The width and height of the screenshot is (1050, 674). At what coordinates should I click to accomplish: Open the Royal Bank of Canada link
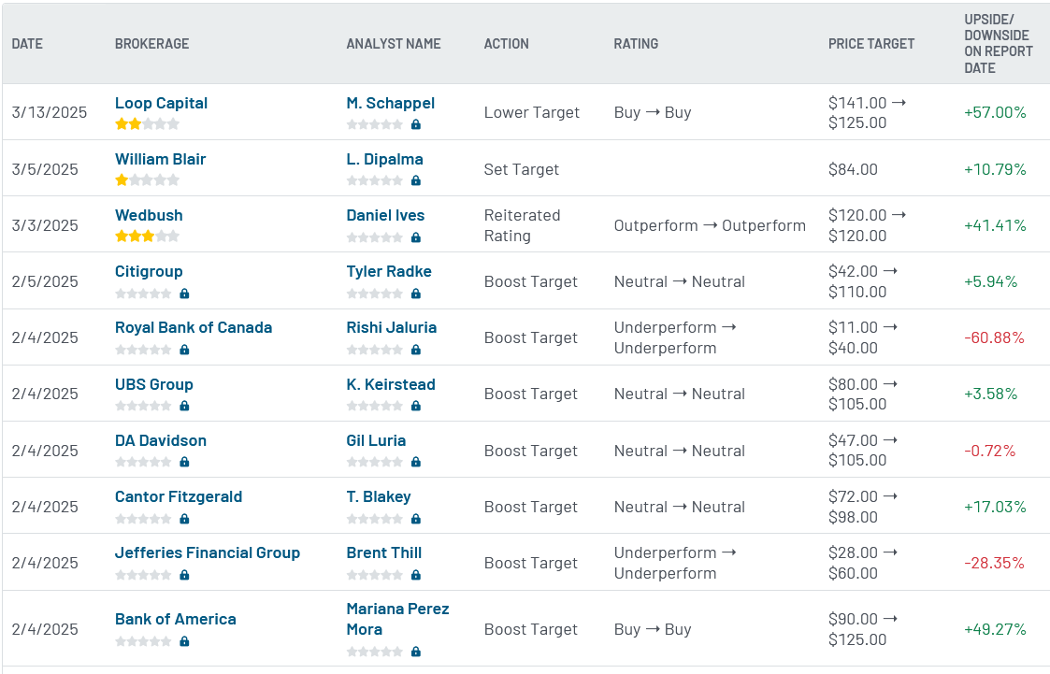194,328
